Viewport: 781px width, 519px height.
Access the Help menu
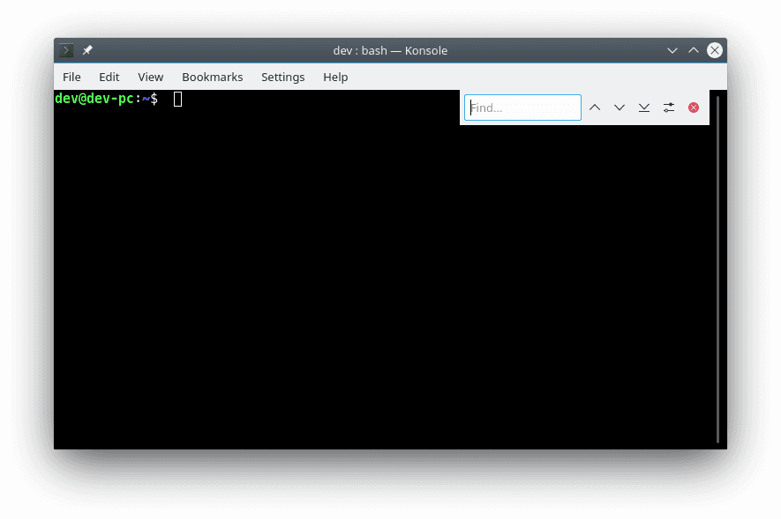tap(335, 77)
